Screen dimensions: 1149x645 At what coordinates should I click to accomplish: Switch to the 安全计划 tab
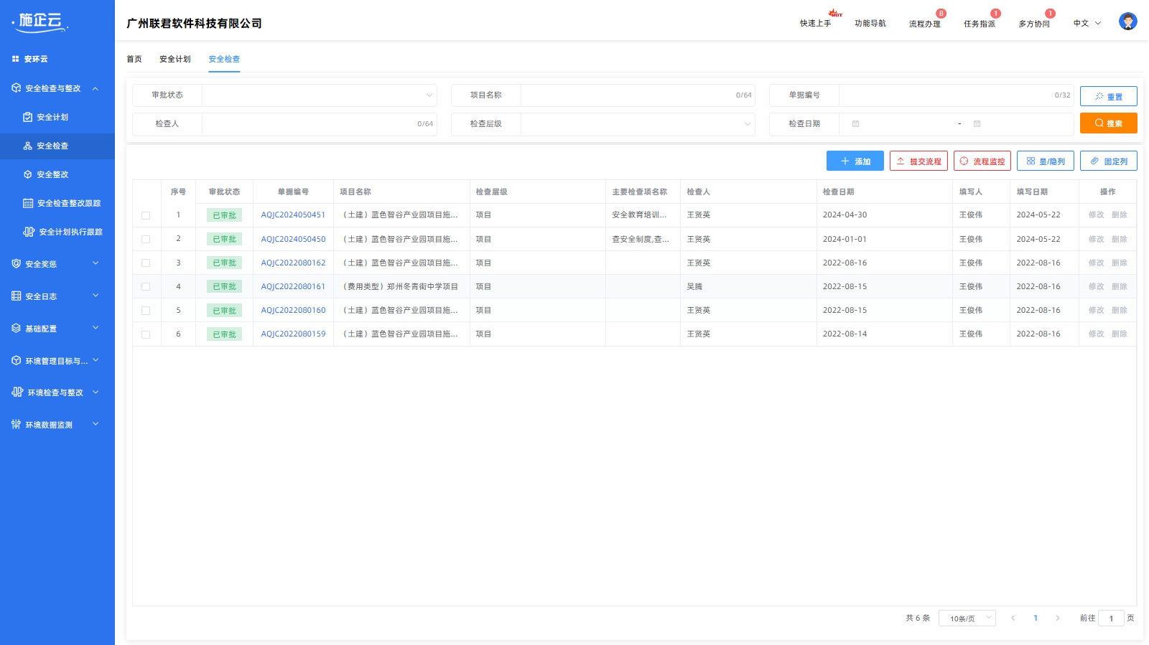tap(175, 59)
